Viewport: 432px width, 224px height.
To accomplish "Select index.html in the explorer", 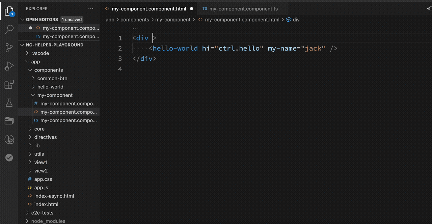I will tap(46, 204).
